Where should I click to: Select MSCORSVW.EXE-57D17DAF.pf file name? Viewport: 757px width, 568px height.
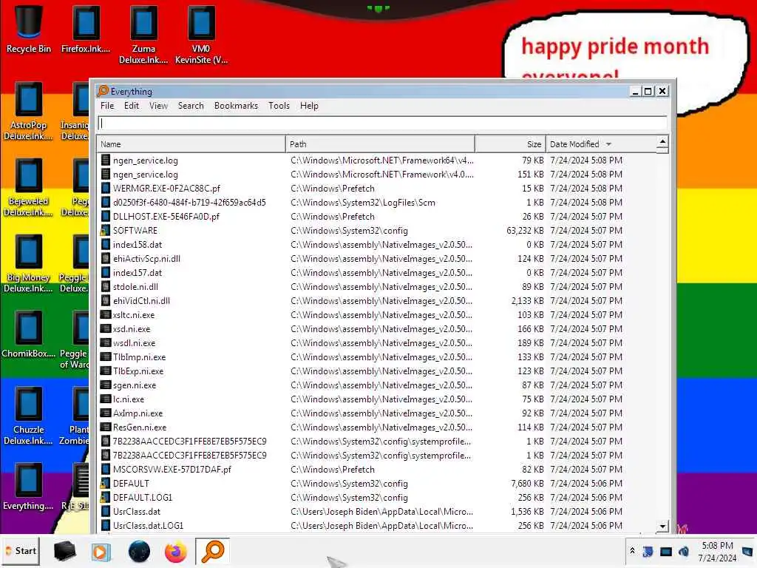point(172,470)
